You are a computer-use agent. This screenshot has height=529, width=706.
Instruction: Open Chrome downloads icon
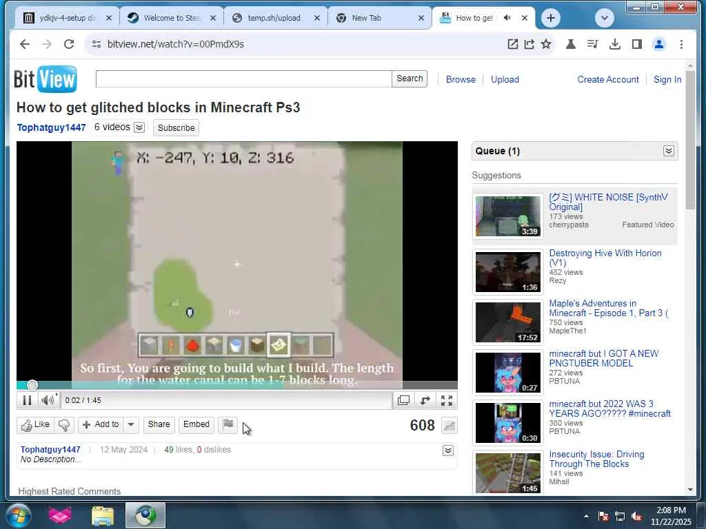point(614,44)
